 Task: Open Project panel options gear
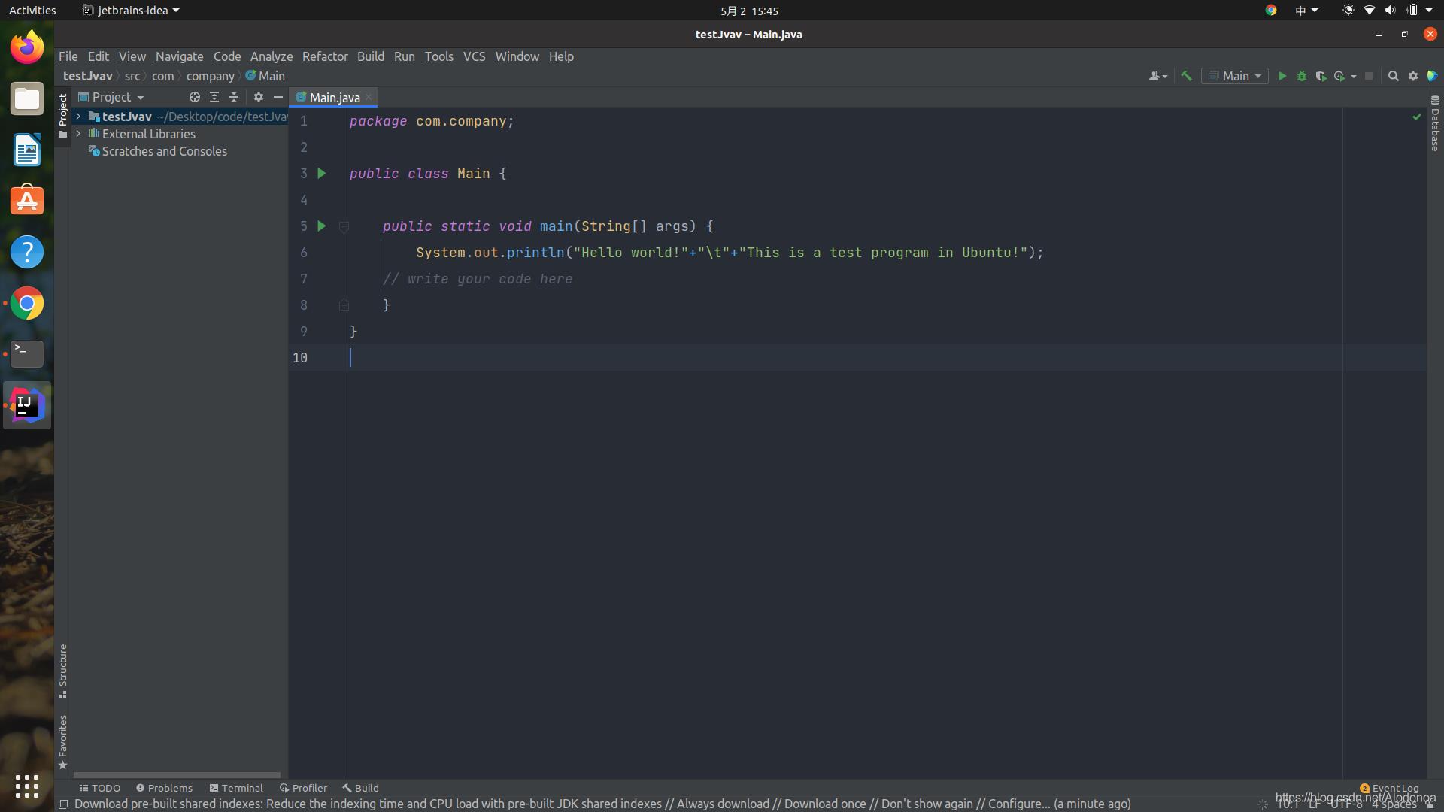pyautogui.click(x=259, y=97)
